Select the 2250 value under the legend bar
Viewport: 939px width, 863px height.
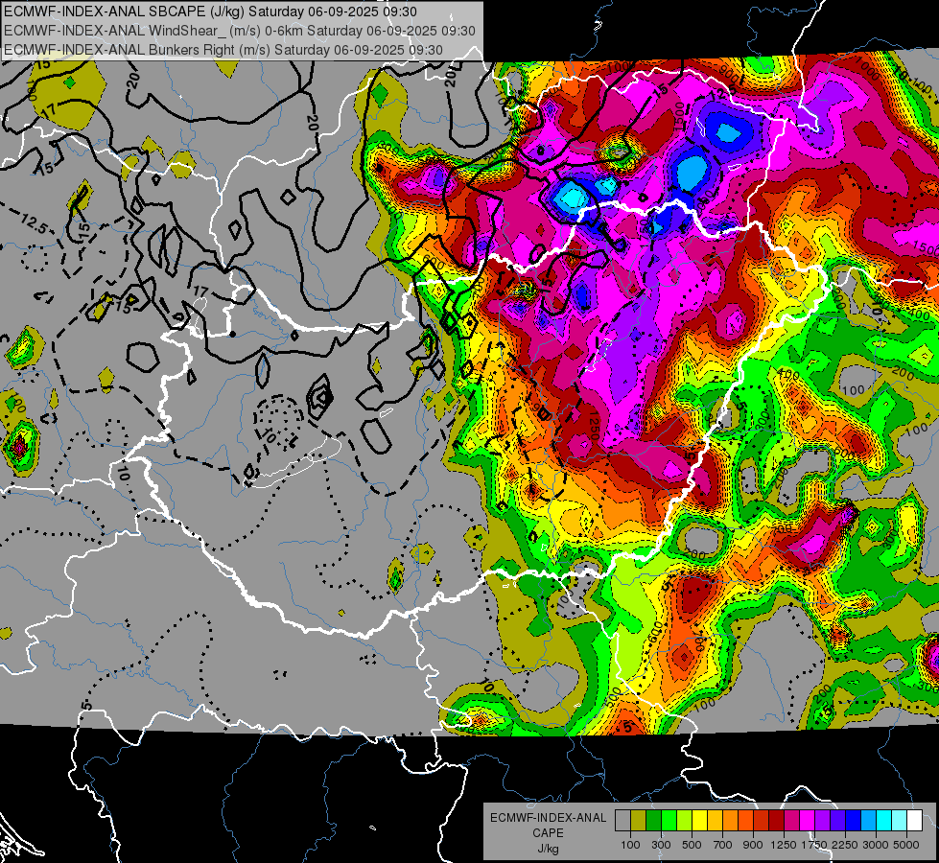coord(845,845)
